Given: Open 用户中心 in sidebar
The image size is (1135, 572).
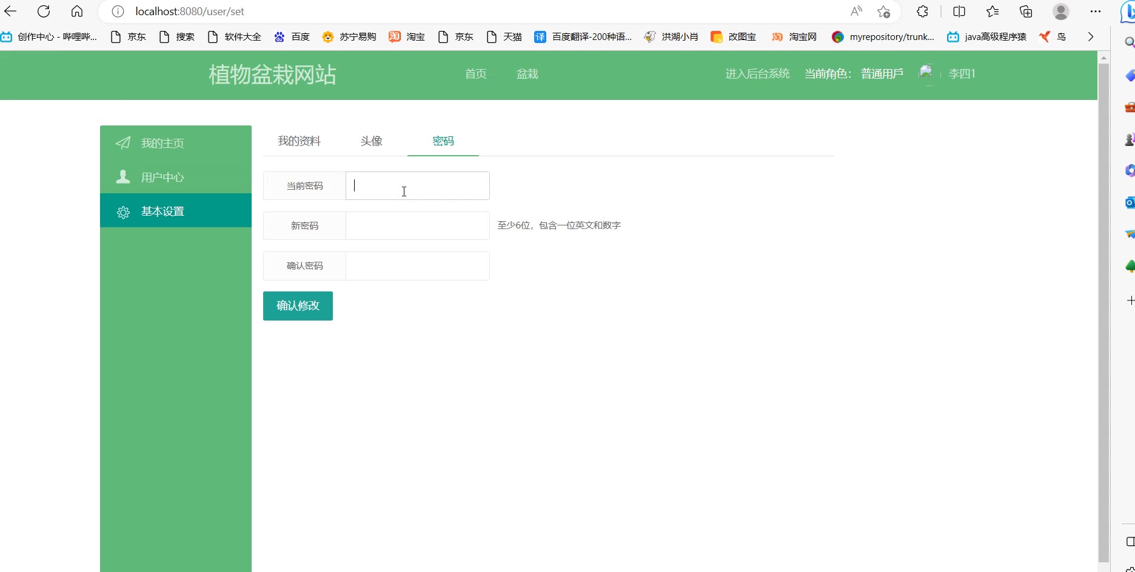Looking at the screenshot, I should pyautogui.click(x=176, y=177).
